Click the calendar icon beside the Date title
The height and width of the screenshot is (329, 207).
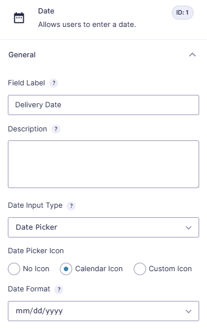tap(19, 18)
